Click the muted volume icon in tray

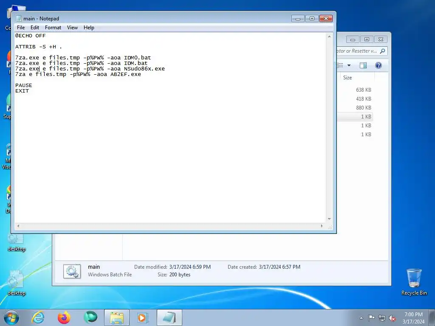pyautogui.click(x=392, y=318)
